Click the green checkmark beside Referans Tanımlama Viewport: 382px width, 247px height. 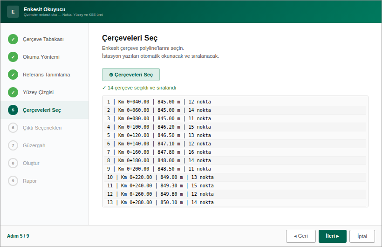click(x=13, y=75)
